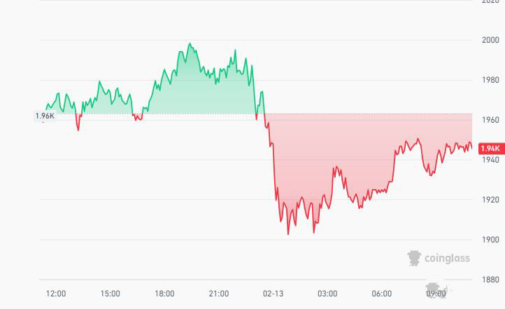This screenshot has width=505, height=309.
Task: Select the 06:00 time axis label
Action: 382,294
